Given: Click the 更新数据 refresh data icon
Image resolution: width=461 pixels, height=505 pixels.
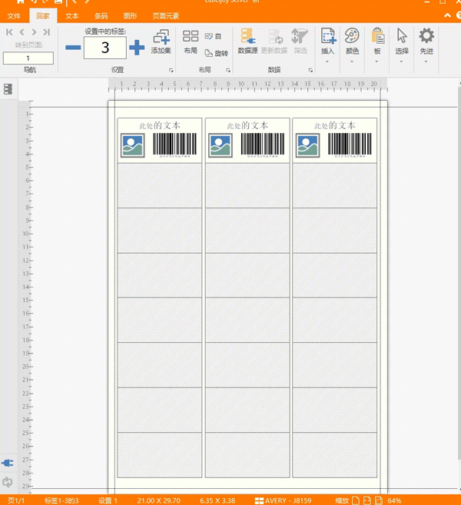Looking at the screenshot, I should pos(274,42).
